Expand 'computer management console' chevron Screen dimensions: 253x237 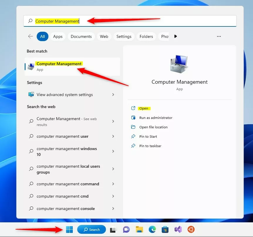coord(113,209)
